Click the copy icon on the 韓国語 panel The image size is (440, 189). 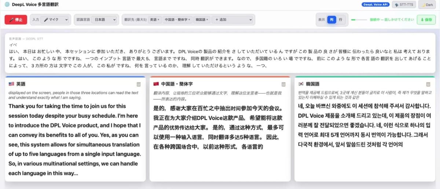coord(428,84)
